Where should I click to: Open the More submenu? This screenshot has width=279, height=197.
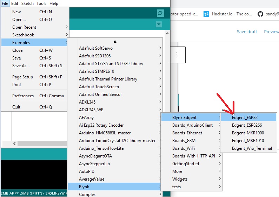tap(192, 171)
